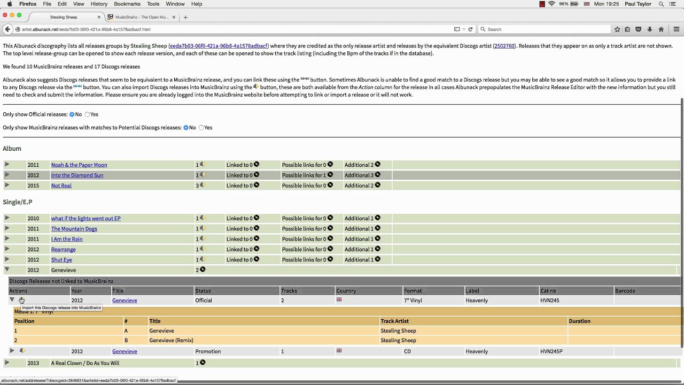Screen dimensions: 684x385
Task: Open Firefox downloads arrow
Action: 650,29
